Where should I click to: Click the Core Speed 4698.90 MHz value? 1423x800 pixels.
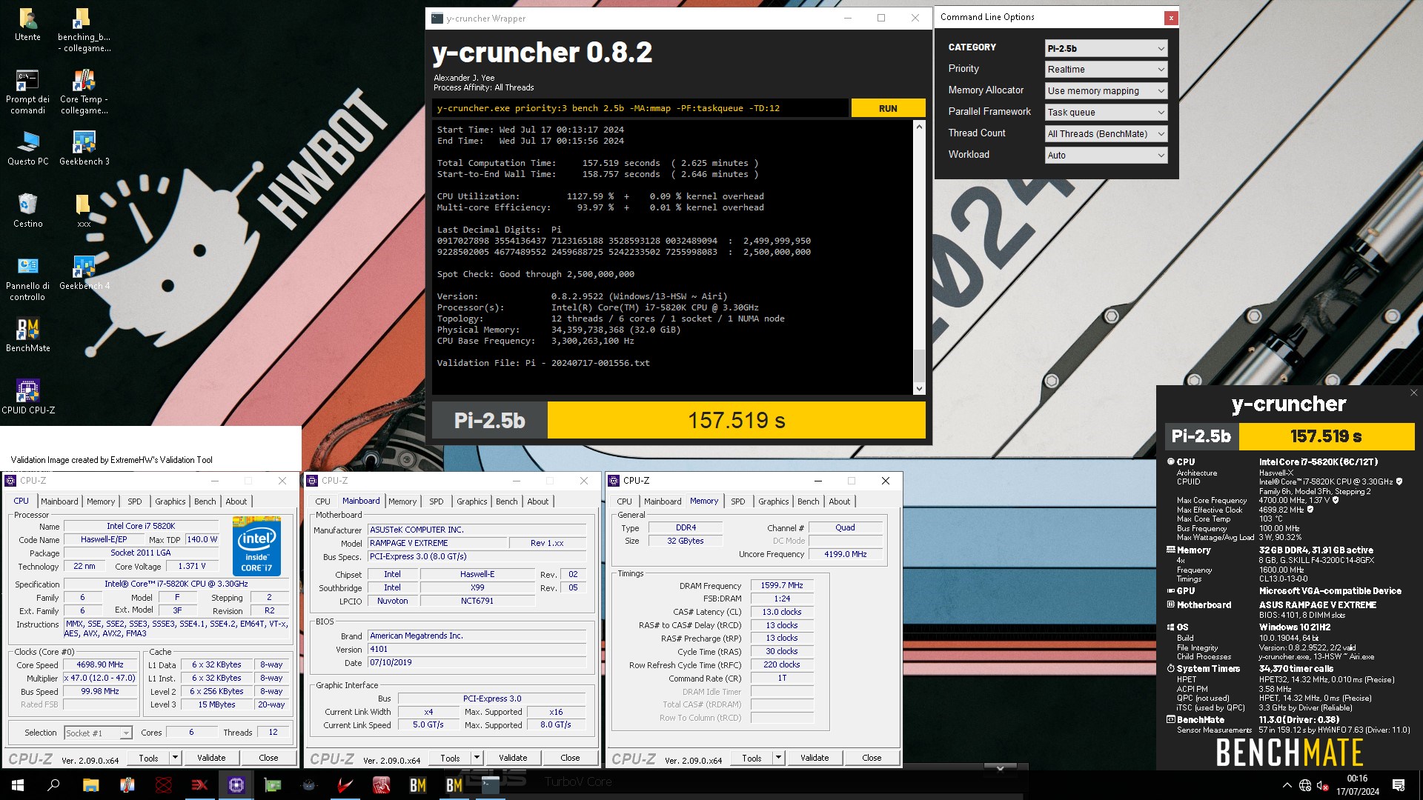point(100,664)
